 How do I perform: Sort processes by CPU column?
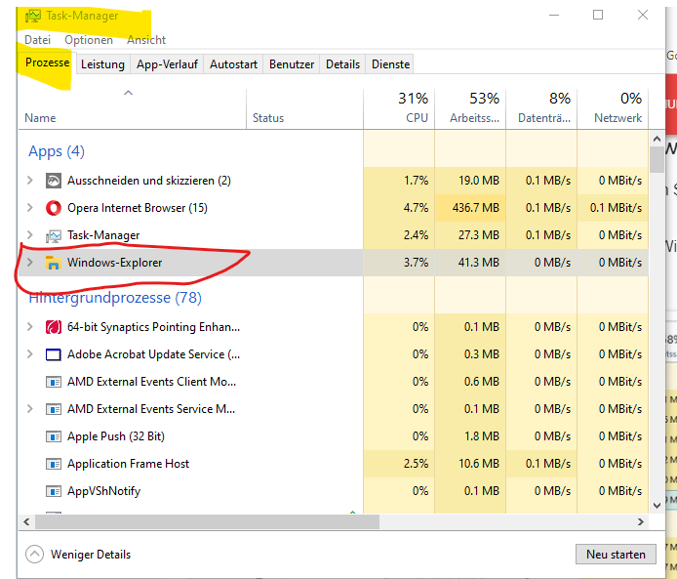399,109
